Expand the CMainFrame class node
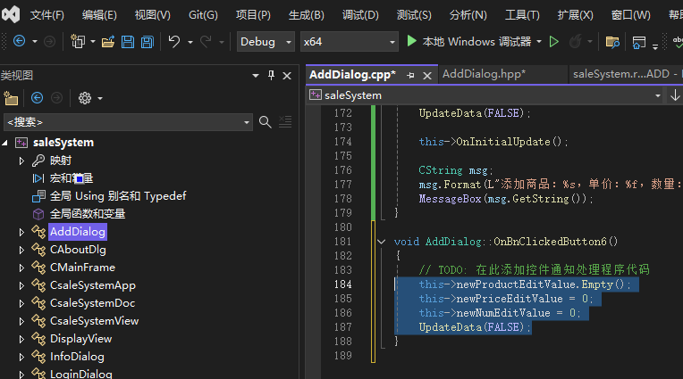 (22, 268)
